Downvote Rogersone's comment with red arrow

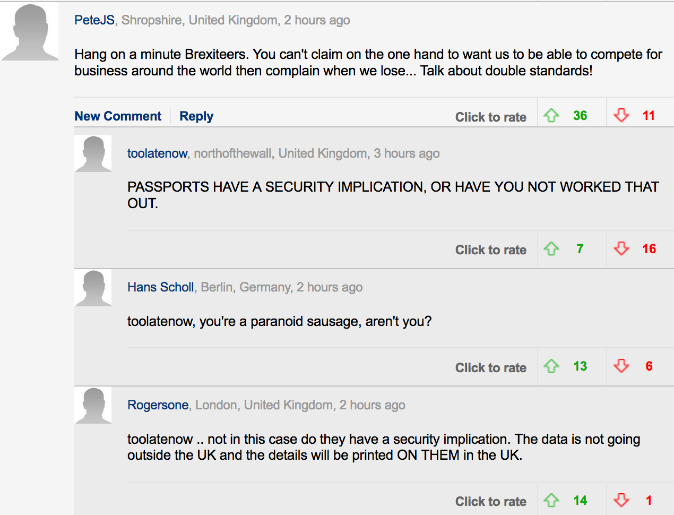pyautogui.click(x=621, y=500)
